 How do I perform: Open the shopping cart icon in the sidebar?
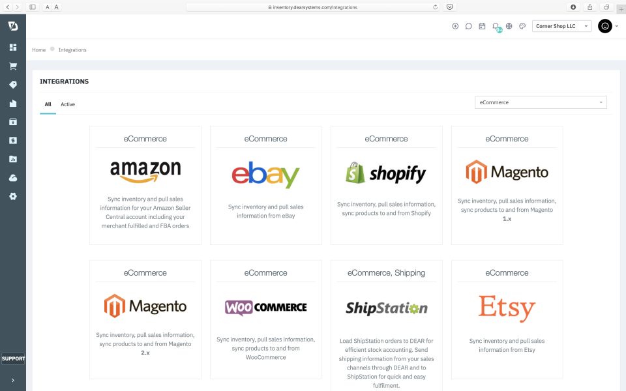(x=13, y=66)
